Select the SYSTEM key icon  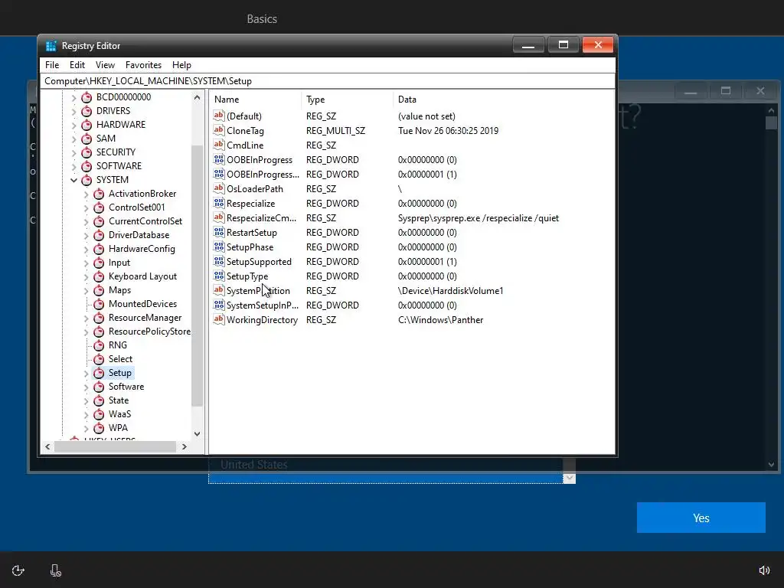(87, 179)
